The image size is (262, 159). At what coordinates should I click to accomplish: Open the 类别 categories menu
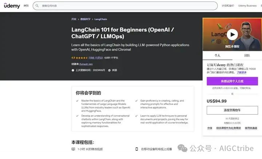pyautogui.click(x=26, y=6)
